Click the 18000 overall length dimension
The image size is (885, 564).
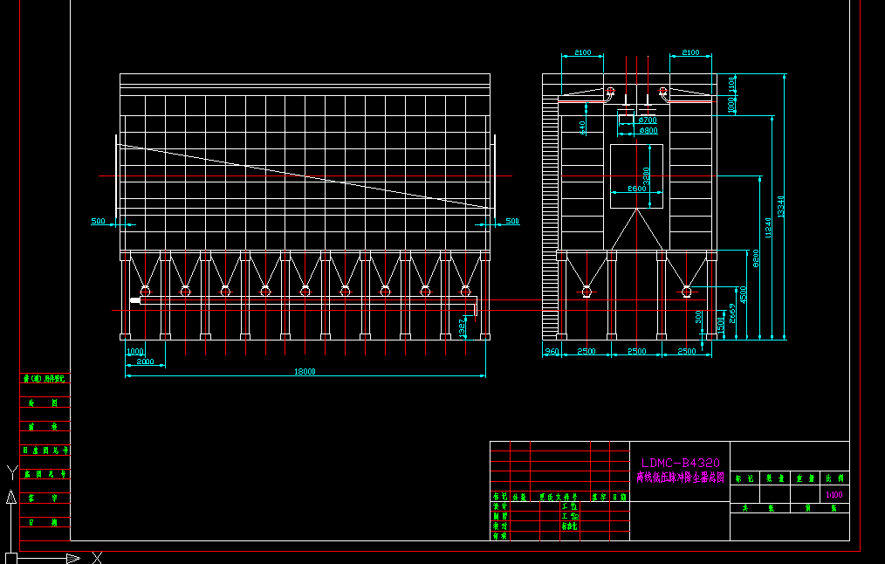tap(305, 371)
